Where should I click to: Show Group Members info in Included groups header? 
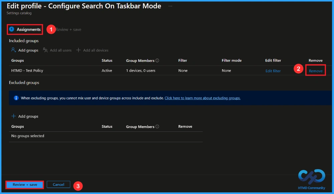pyautogui.click(x=157, y=61)
